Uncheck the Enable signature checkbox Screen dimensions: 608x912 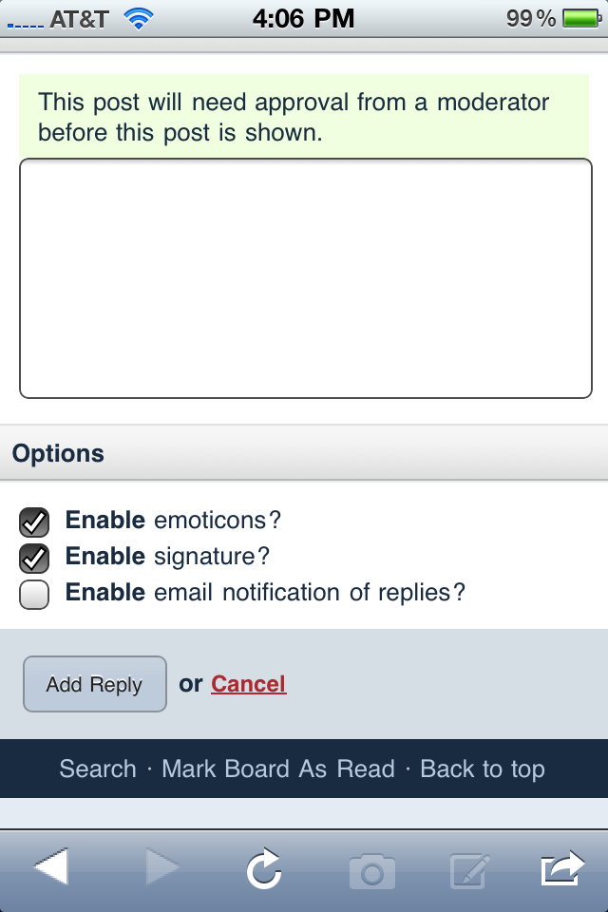(x=34, y=558)
